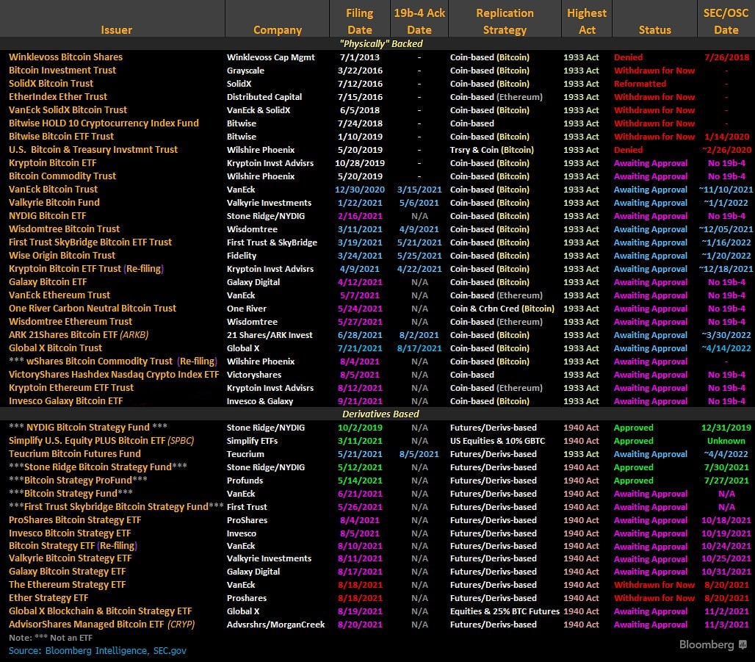This screenshot has width=755, height=662.
Task: Click the Company column header
Action: point(278,30)
